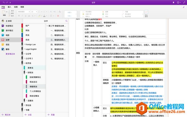187x117 pixels.
Task: Switch to the 开始 ribbon tab
Action: tap(3, 7)
